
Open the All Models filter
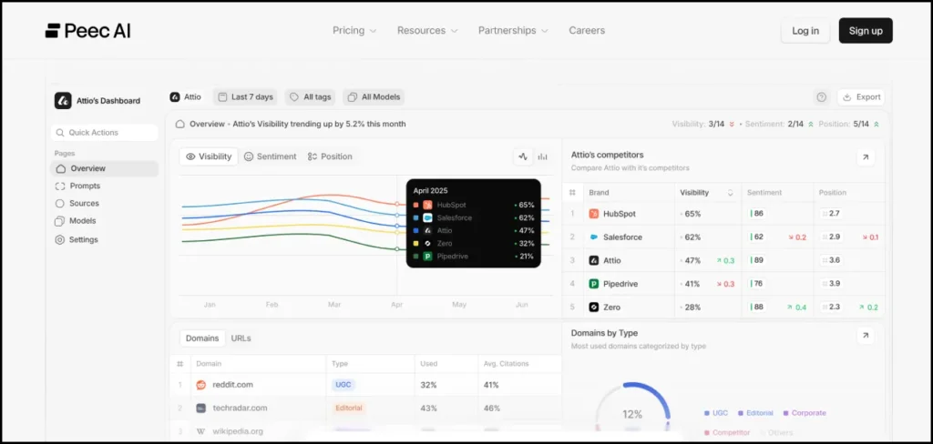click(x=374, y=96)
